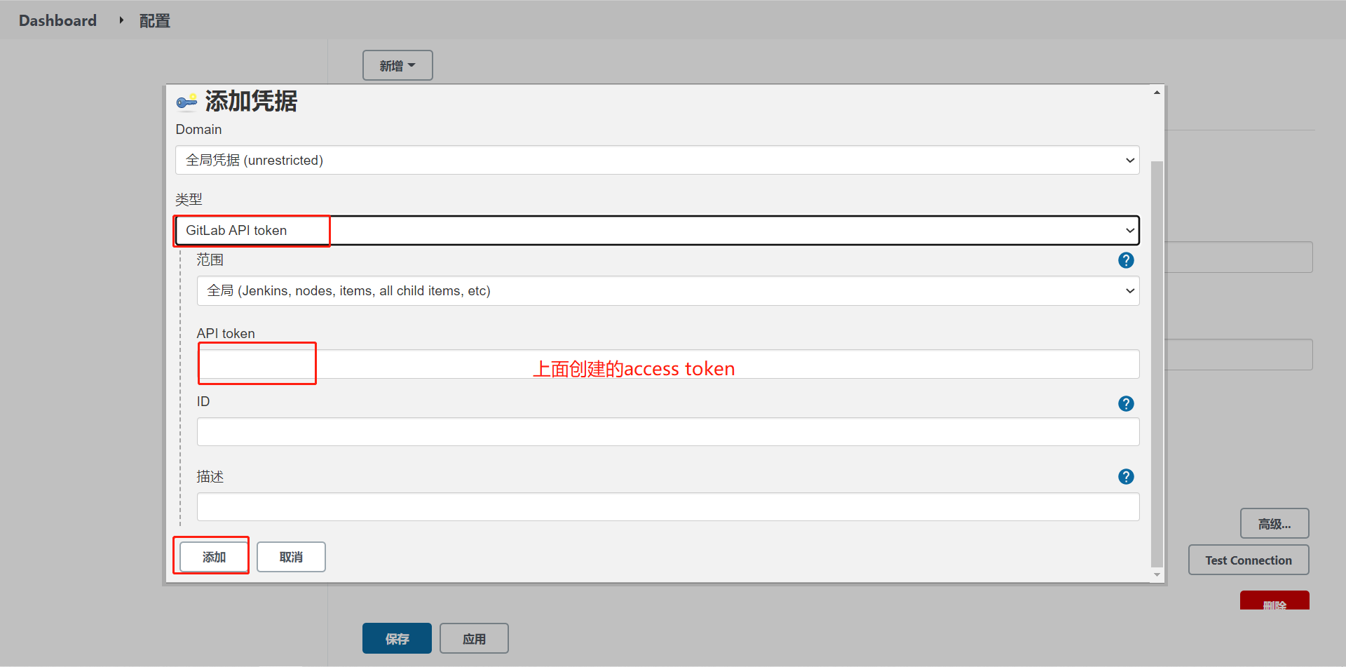Click the 配置 breadcrumb item

(154, 20)
